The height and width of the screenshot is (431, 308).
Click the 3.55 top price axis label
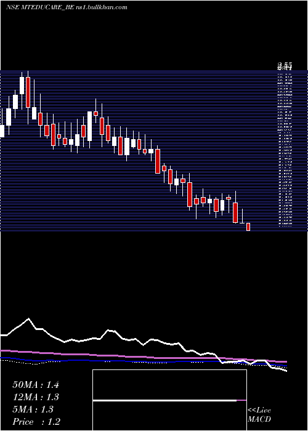pyautogui.click(x=285, y=66)
